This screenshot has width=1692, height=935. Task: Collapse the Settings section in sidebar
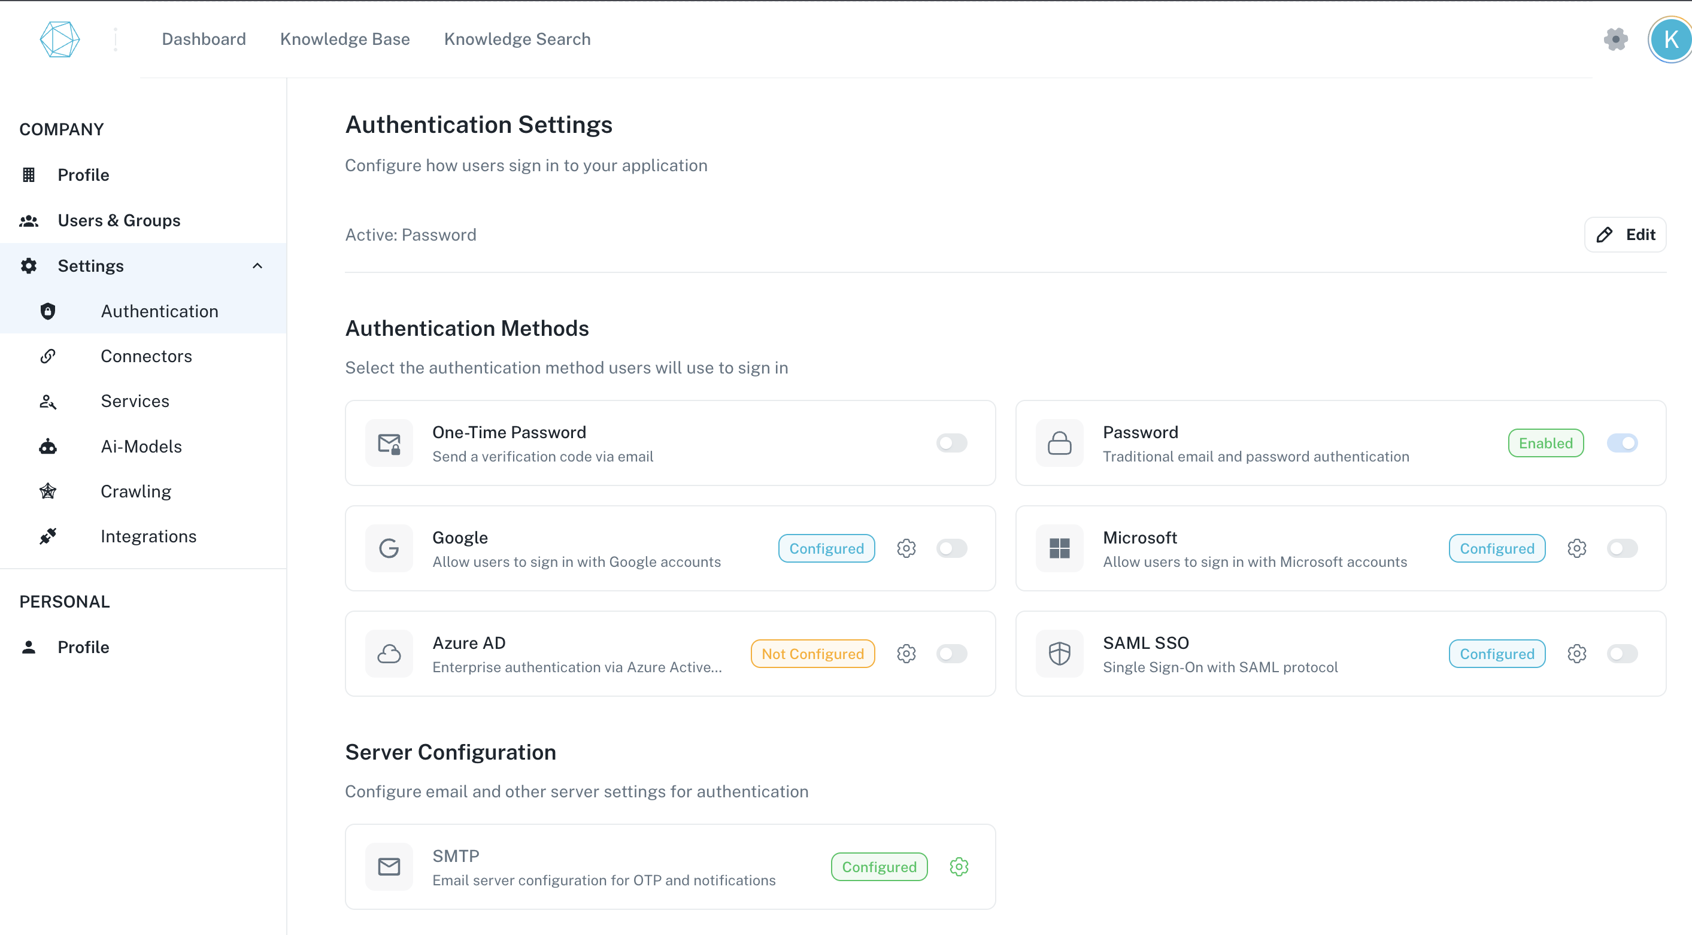click(257, 265)
